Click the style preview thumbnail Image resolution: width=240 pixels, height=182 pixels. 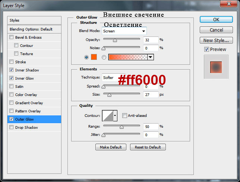[x=216, y=67]
